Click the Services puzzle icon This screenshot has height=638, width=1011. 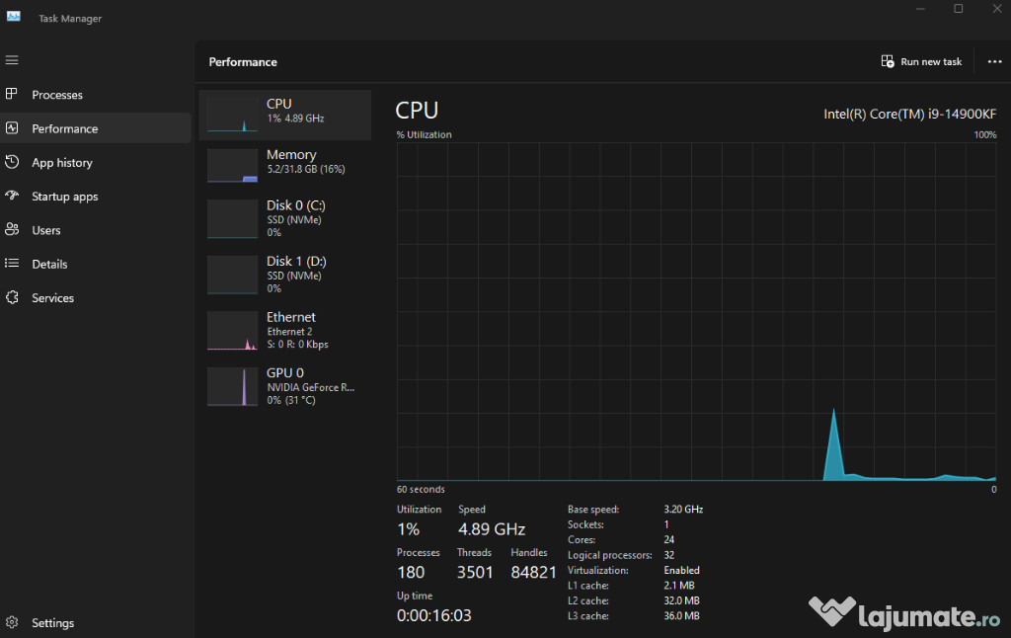pos(12,297)
